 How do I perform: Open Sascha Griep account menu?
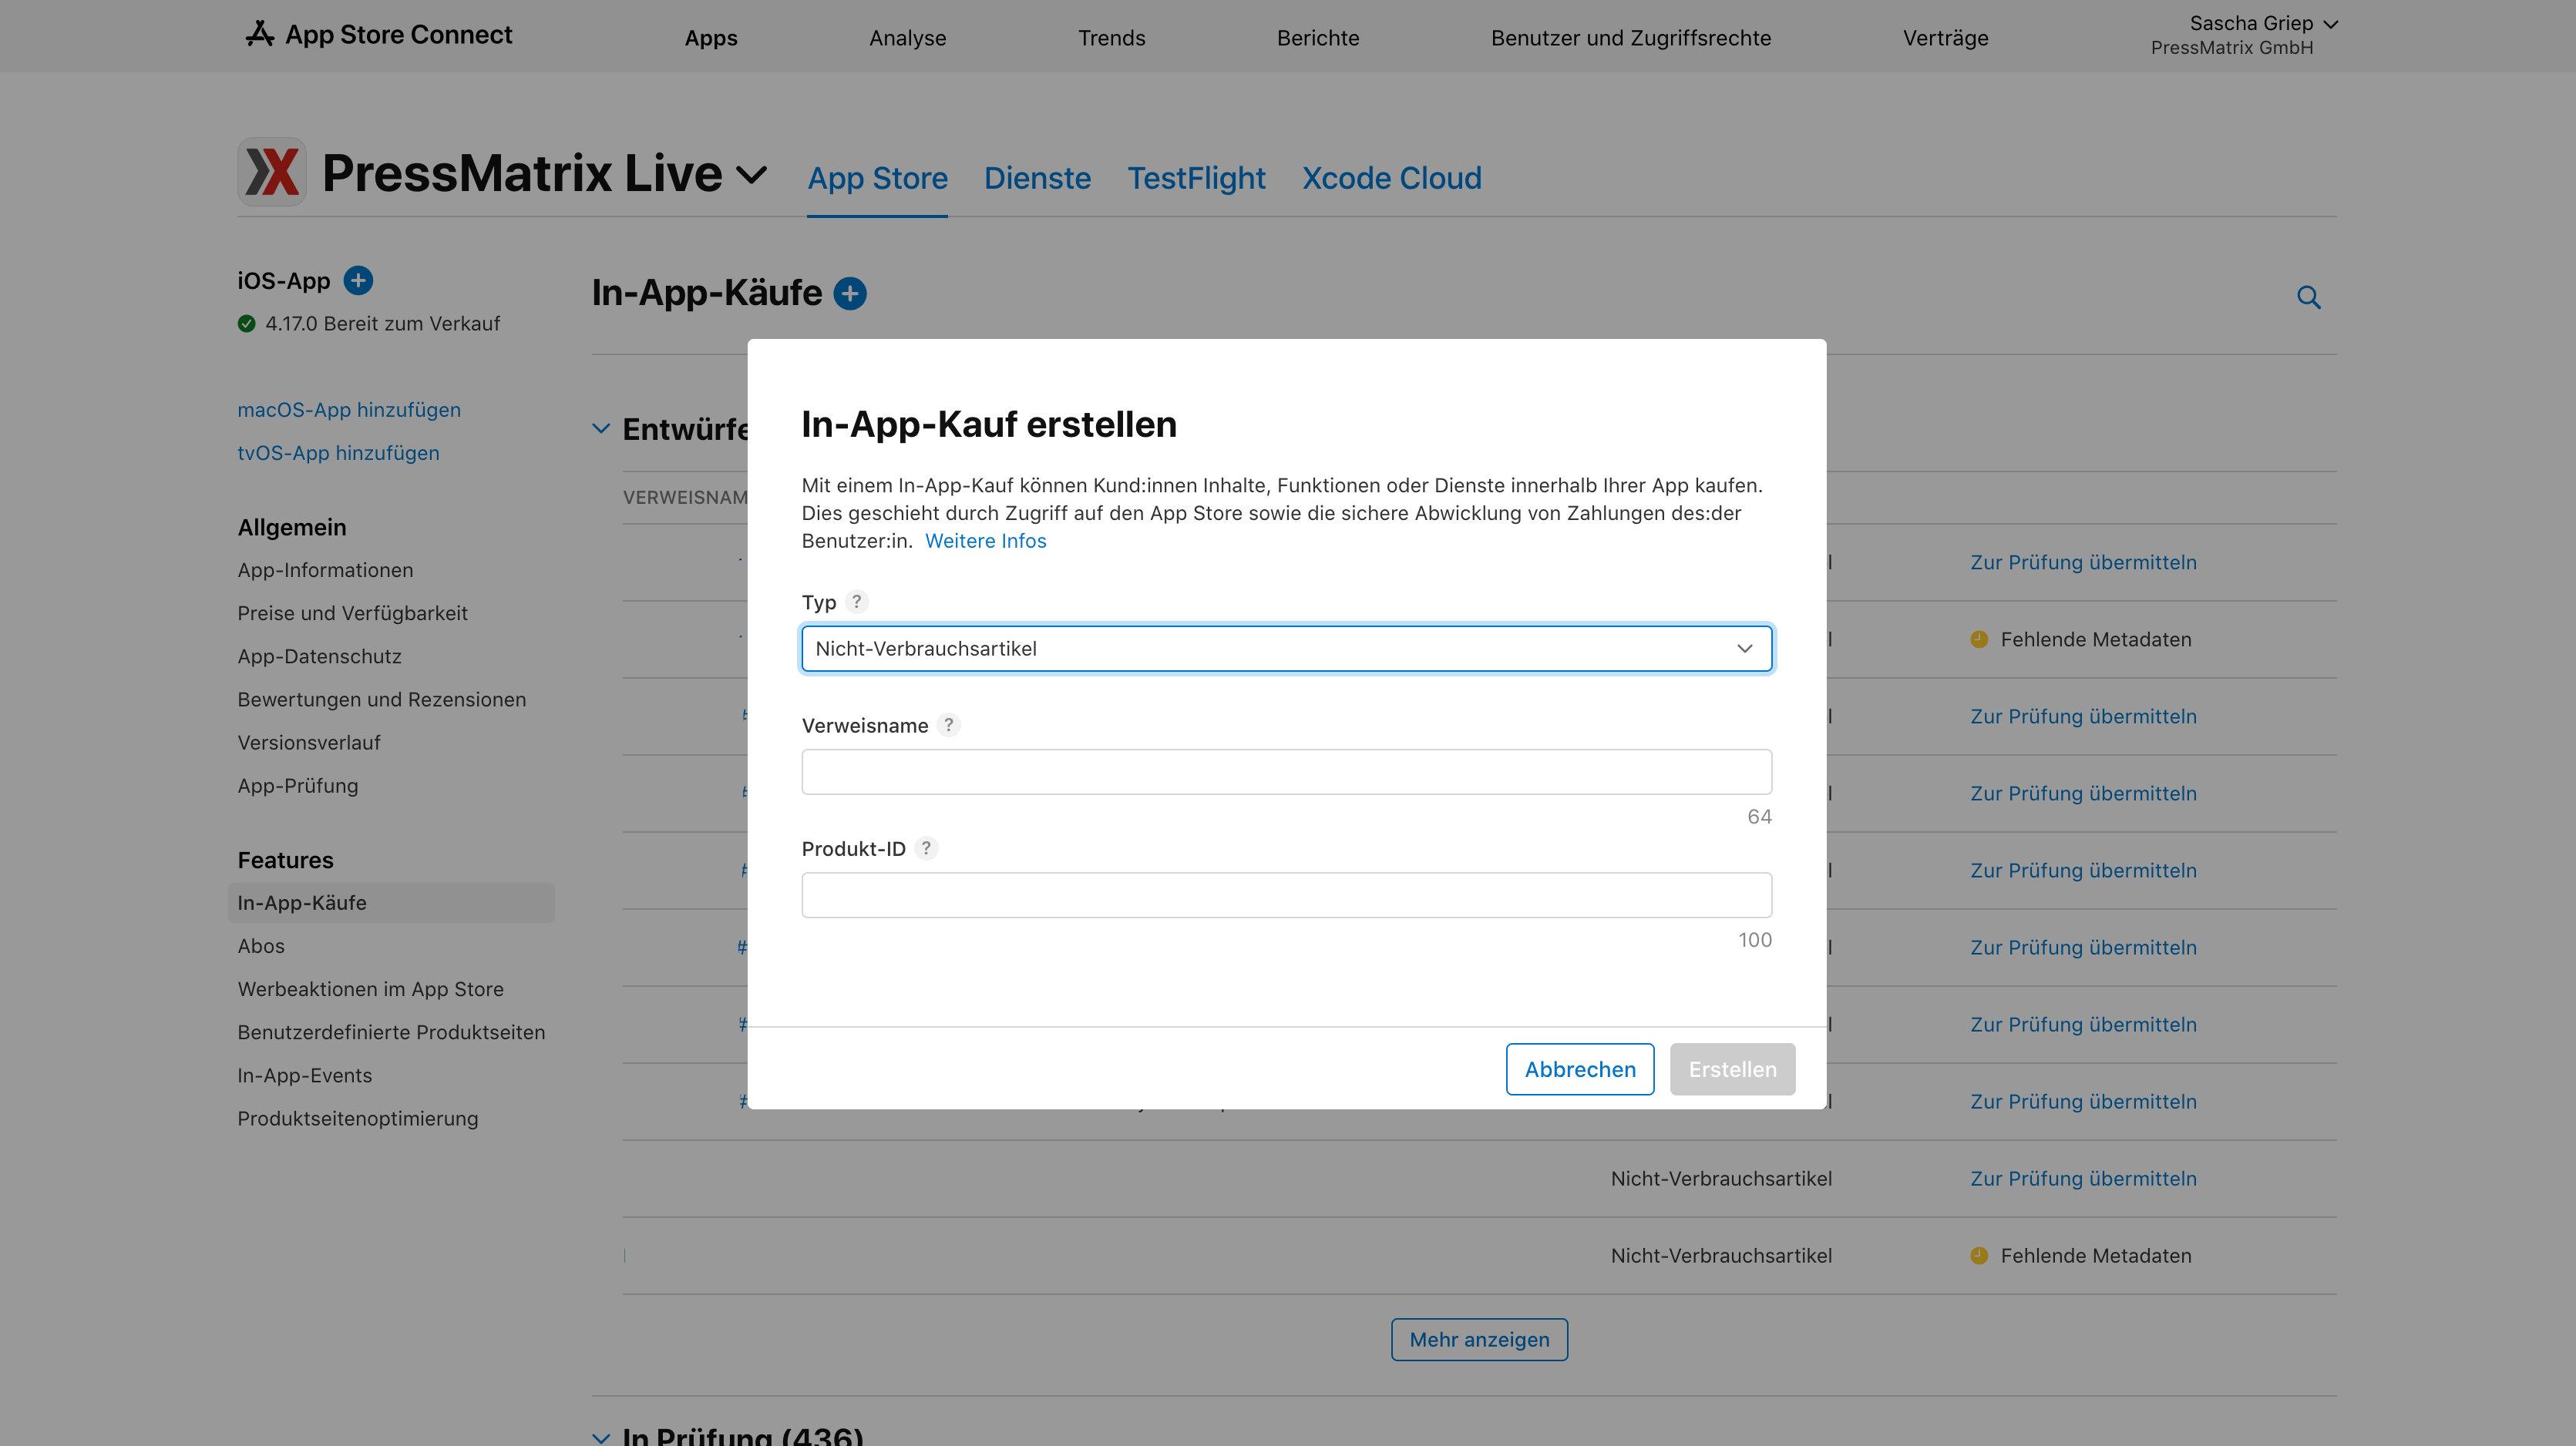click(x=2244, y=35)
